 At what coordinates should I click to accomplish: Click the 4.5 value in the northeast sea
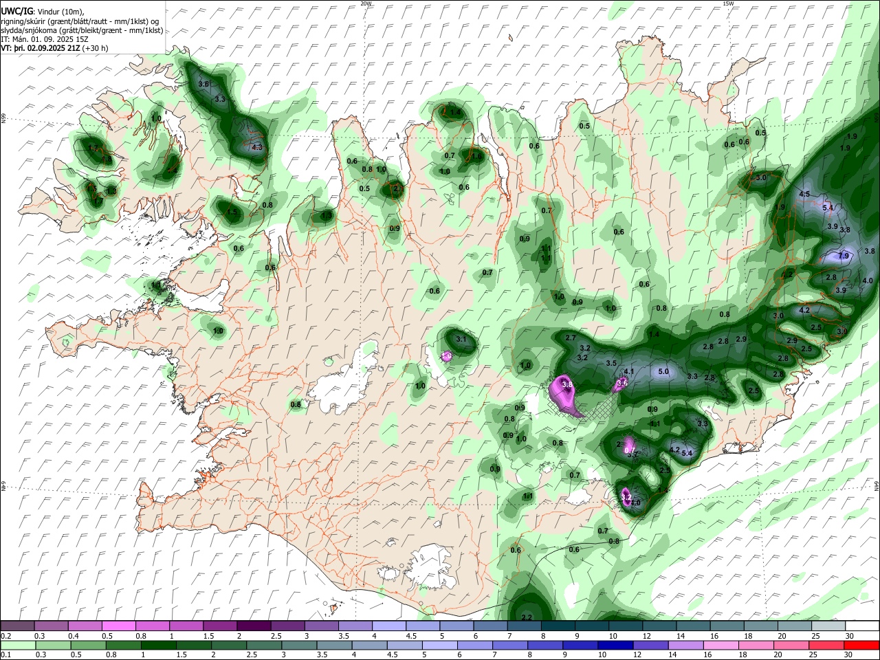(804, 195)
